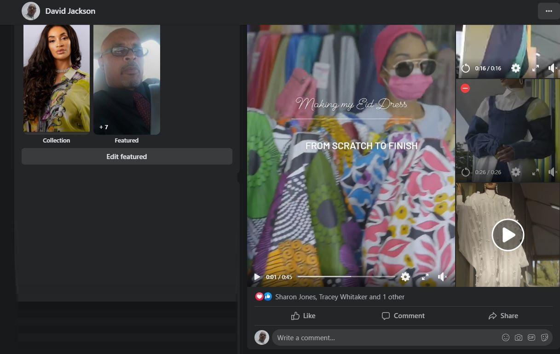Open settings gear on main video
Image resolution: width=560 pixels, height=354 pixels.
405,277
